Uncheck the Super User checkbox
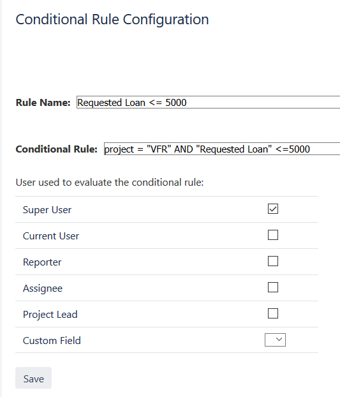 point(273,209)
